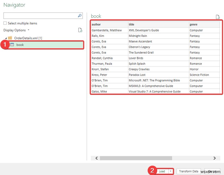Click the refresh icon beside Display Options
Image resolution: width=224 pixels, height=175 pixels.
tap(80, 30)
